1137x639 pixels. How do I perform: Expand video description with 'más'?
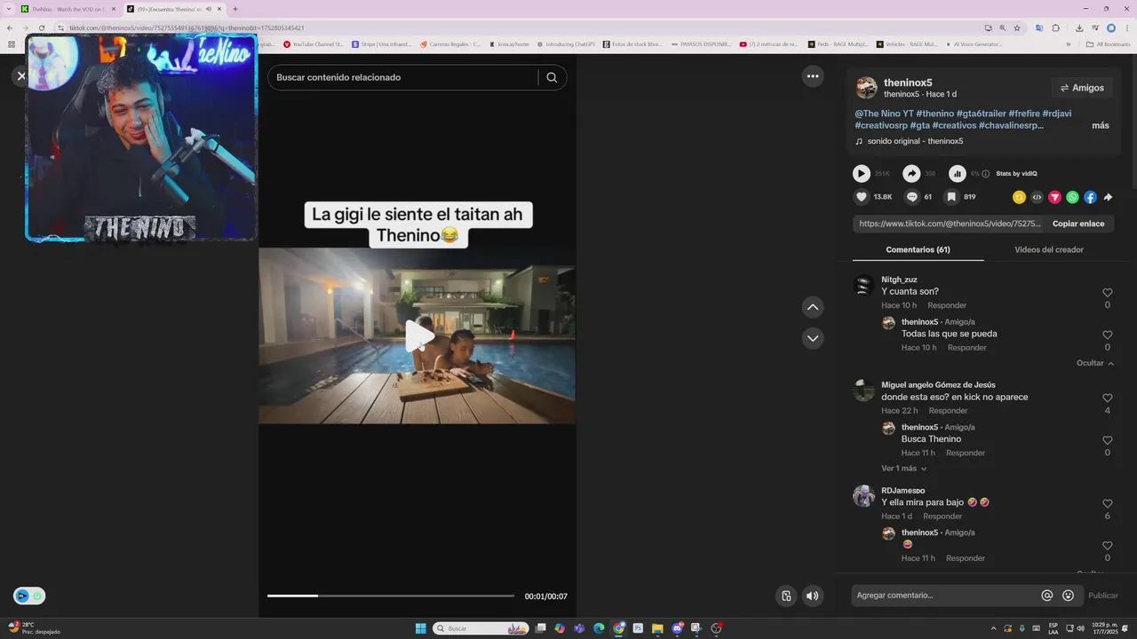[x=1101, y=125]
